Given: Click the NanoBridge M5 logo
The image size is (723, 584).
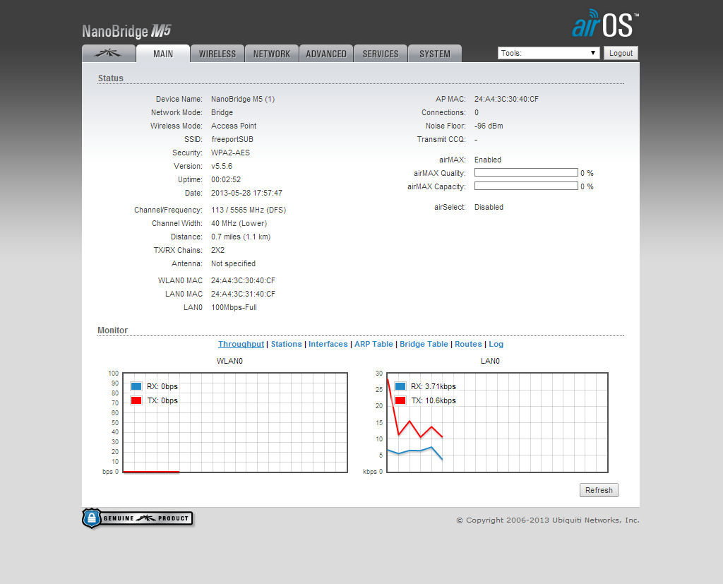Looking at the screenshot, I should [x=126, y=31].
